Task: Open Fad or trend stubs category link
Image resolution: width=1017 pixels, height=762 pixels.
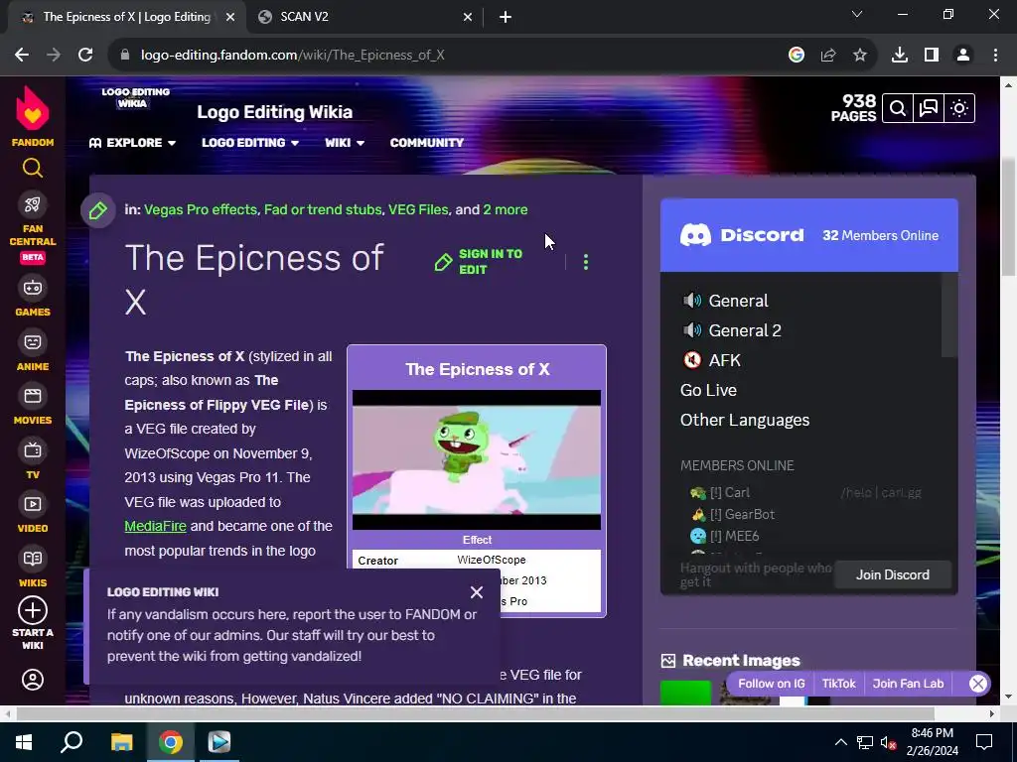Action: pos(323,210)
